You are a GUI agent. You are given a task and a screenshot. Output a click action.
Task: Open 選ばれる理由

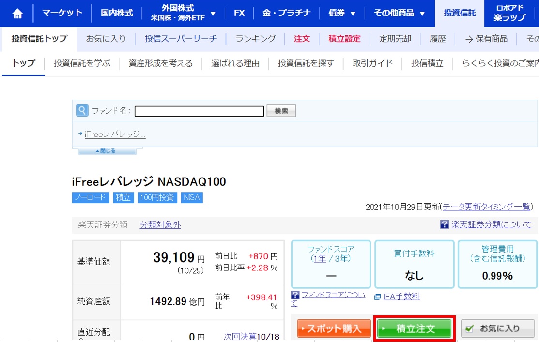pos(235,63)
